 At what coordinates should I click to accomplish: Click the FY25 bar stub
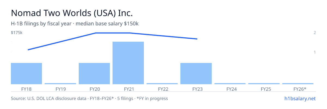point(264,84)
